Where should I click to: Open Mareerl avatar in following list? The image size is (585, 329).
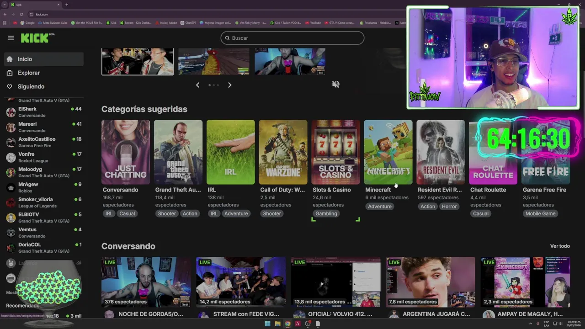[x=11, y=127]
